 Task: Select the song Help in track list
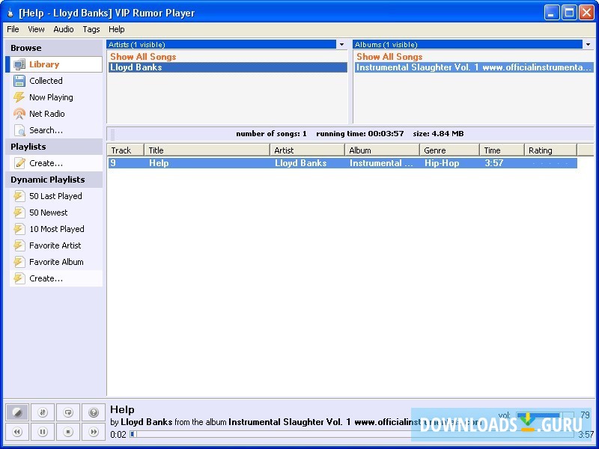(x=159, y=163)
